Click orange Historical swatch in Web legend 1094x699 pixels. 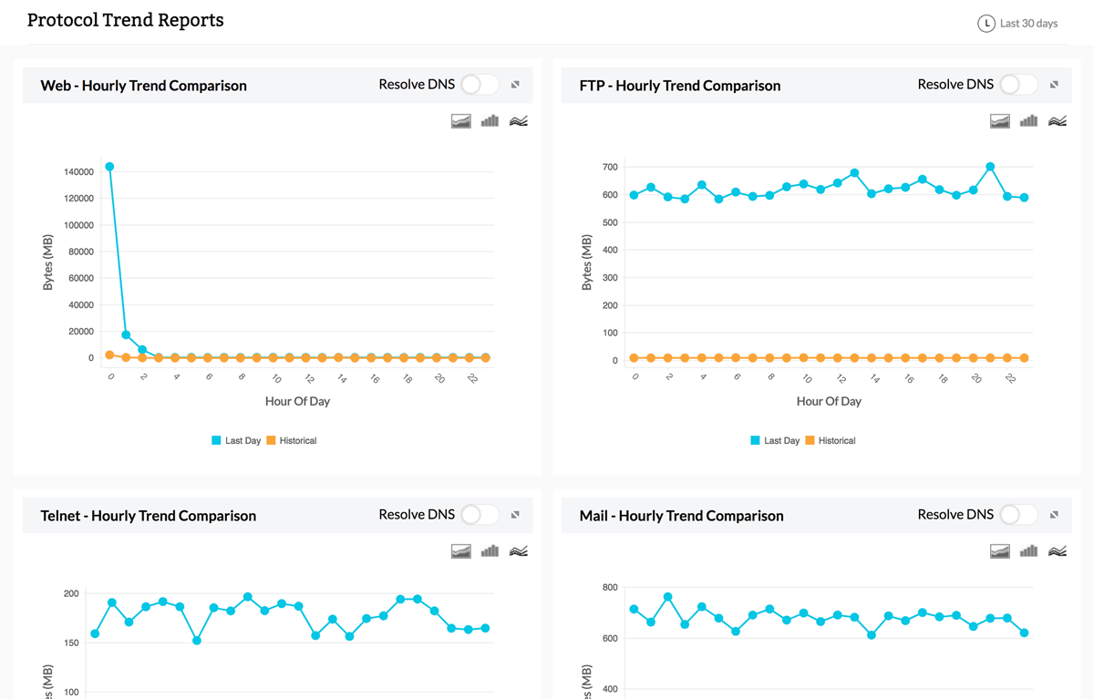click(271, 441)
